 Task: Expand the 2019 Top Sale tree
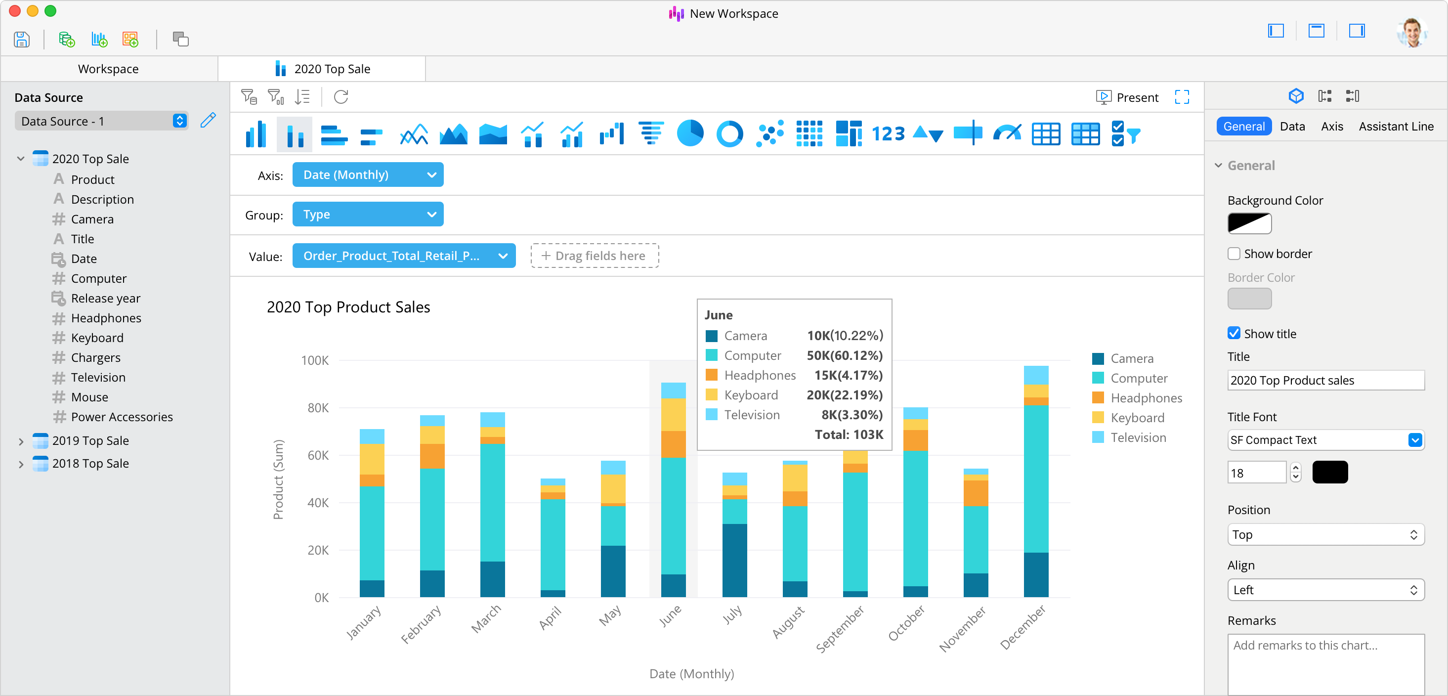coord(21,441)
